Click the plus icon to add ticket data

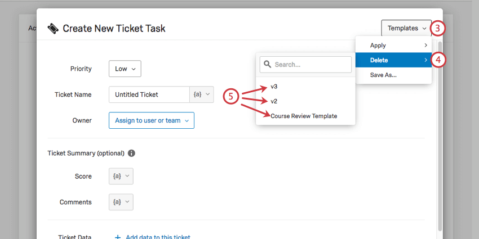click(x=118, y=237)
